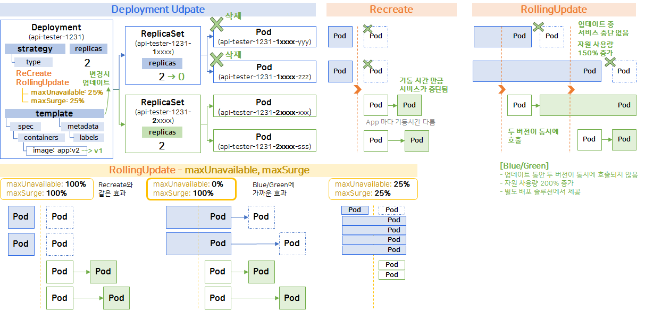This screenshot has height=310, width=645.
Task: Click the ReplicaSet api-tester-1231-2xxxx title
Action: [163, 111]
